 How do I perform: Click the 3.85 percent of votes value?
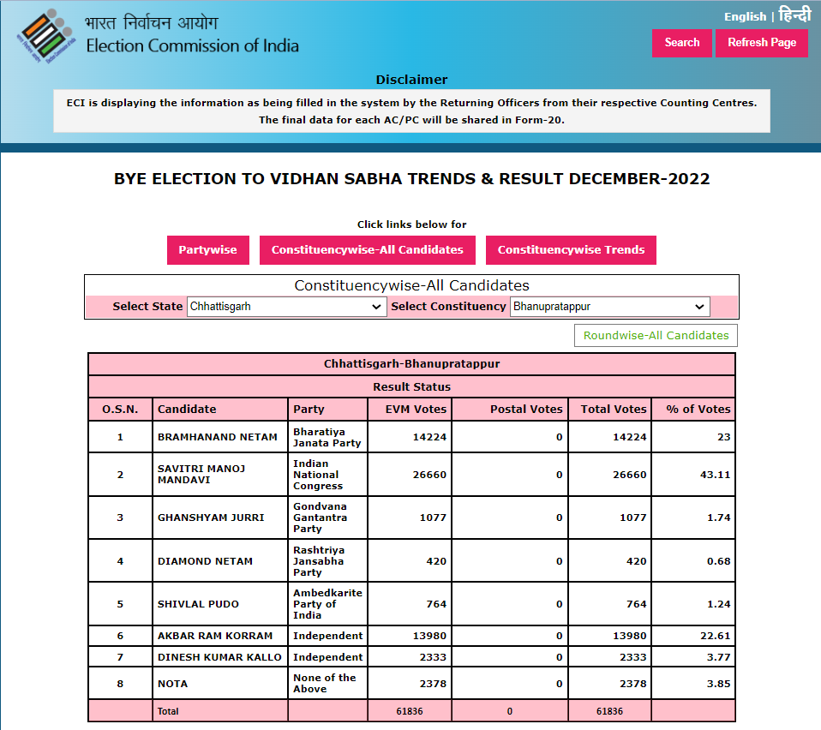point(718,684)
